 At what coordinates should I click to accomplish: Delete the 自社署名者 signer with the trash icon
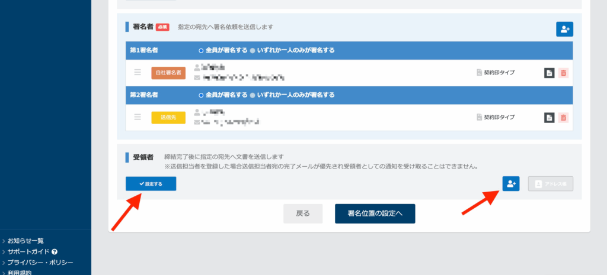[563, 73]
